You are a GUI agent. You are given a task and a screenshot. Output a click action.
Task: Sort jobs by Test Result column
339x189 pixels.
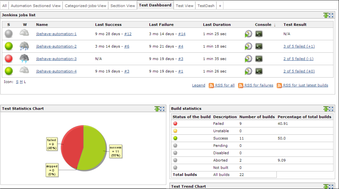coord(295,24)
